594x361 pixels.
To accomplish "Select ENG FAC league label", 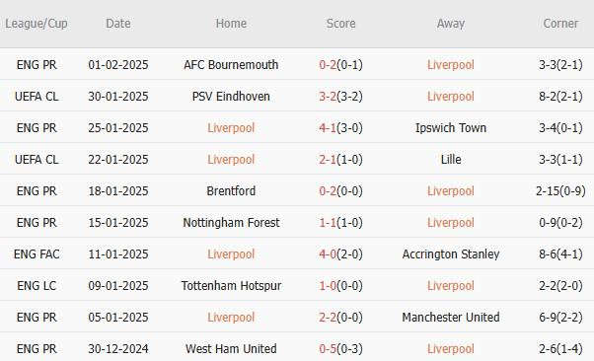I will click(x=37, y=254).
